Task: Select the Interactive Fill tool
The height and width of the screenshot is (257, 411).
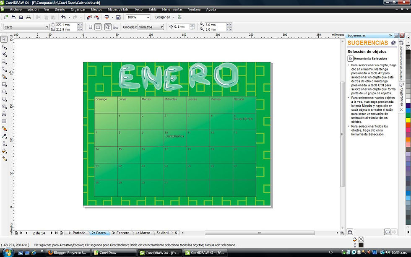Action: click(x=4, y=158)
